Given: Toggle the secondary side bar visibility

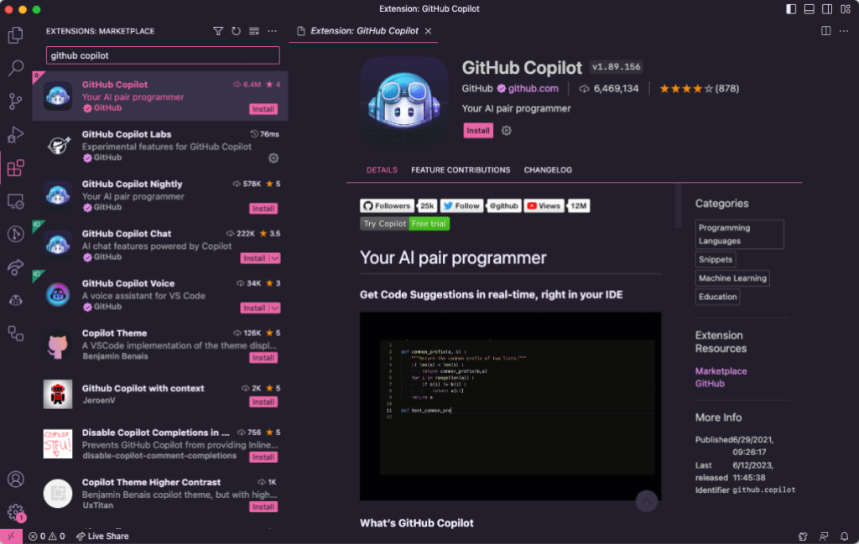Looking at the screenshot, I should pos(827,9).
